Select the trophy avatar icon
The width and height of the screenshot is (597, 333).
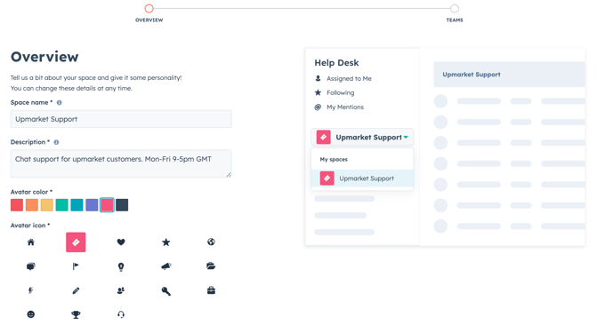(x=76, y=314)
